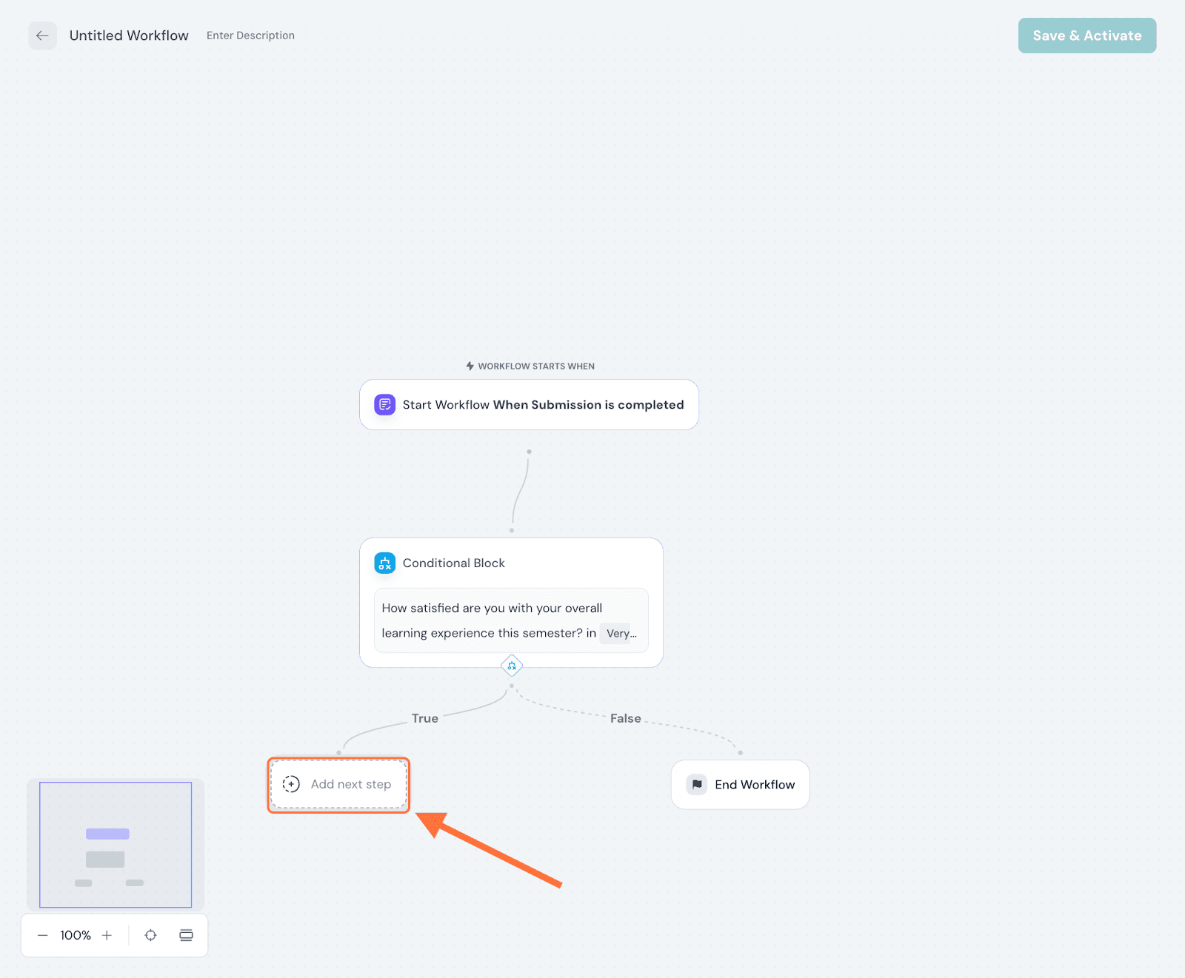This screenshot has width=1185, height=978.
Task: Click the End Workflow flag icon
Action: pos(697,785)
